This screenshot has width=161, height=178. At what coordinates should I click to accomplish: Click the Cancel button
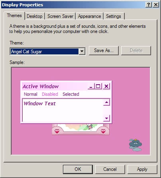(x=110, y=169)
